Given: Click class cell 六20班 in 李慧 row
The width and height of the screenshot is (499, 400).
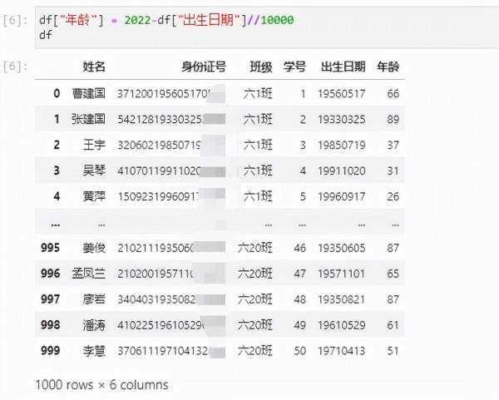Looking at the screenshot, I should pos(255,351).
